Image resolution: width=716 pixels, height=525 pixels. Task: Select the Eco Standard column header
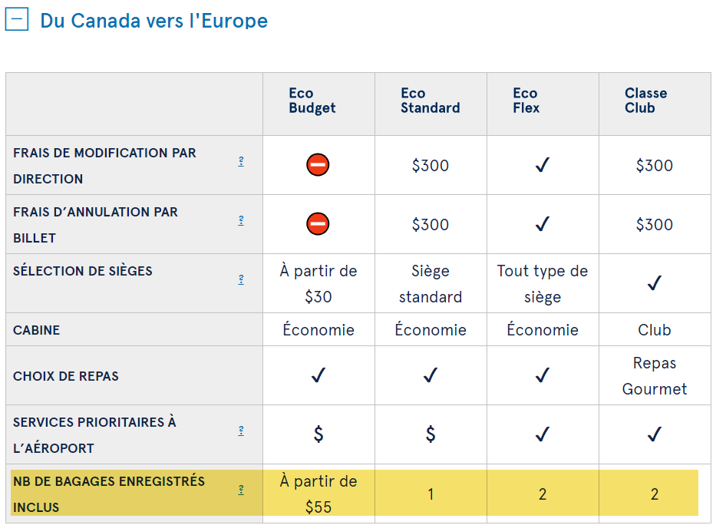430,101
